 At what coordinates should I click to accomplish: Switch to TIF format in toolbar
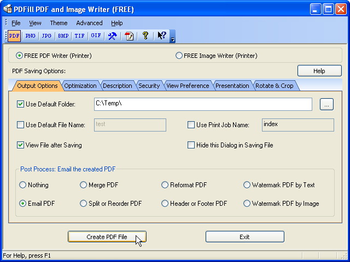pos(79,36)
